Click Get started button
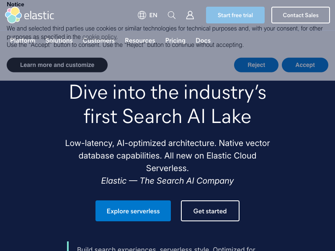This screenshot has height=251, width=335. (210, 211)
